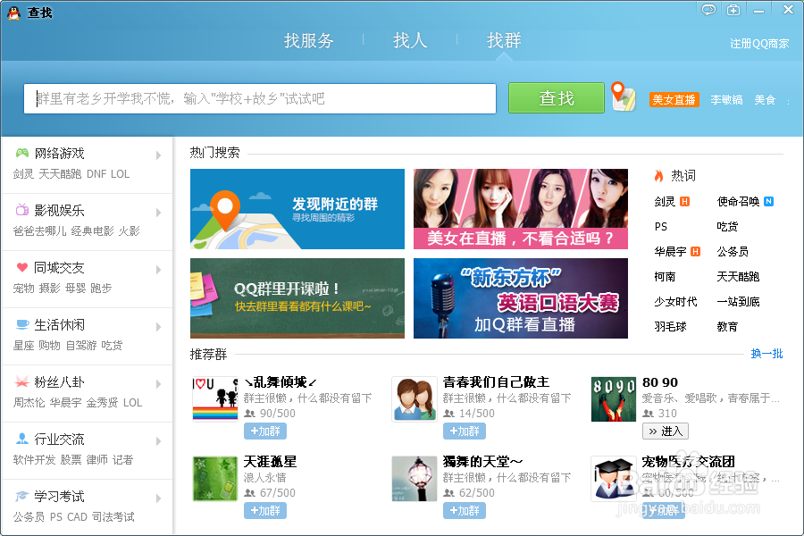Focus the group search input field

260,98
